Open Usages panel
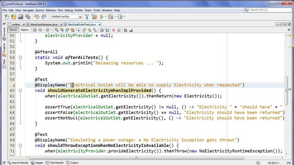The width and height of the screenshot is (294, 165). (x=37, y=163)
